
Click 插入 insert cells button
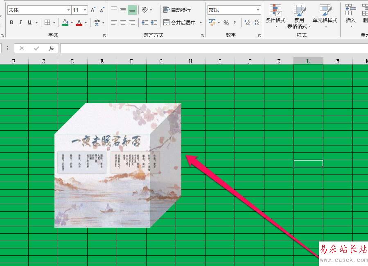point(351,16)
